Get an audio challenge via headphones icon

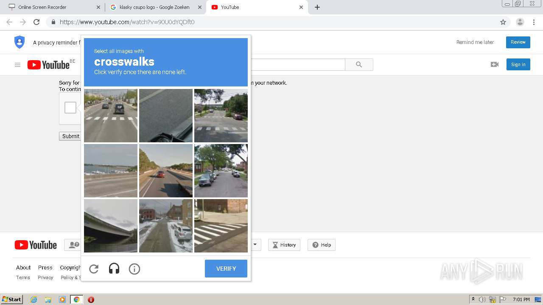point(114,269)
